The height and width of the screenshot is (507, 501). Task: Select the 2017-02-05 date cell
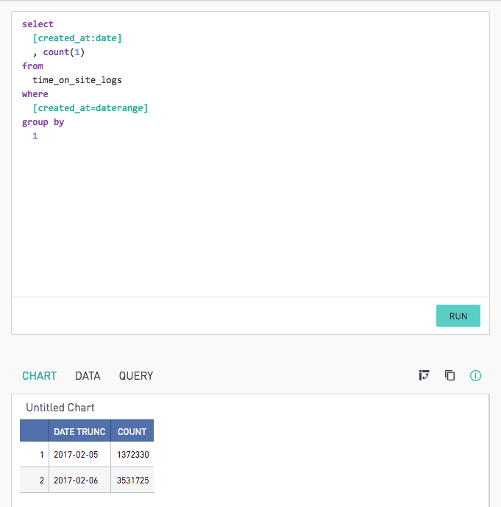[x=80, y=454]
